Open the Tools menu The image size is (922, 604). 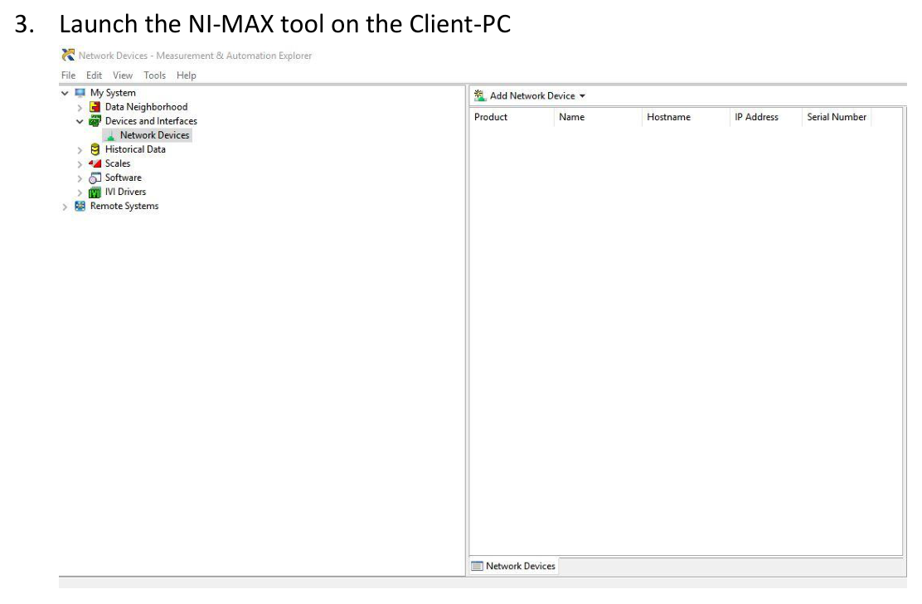[x=155, y=75]
